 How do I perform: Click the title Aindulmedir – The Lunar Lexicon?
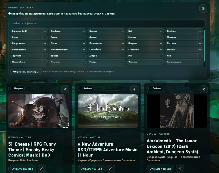[x=172, y=146]
